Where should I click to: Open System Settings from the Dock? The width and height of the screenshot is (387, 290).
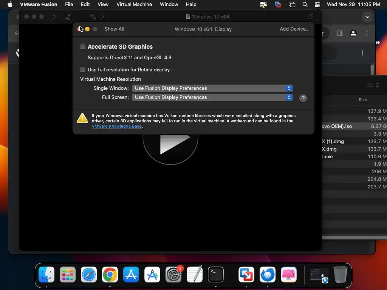[173, 275]
